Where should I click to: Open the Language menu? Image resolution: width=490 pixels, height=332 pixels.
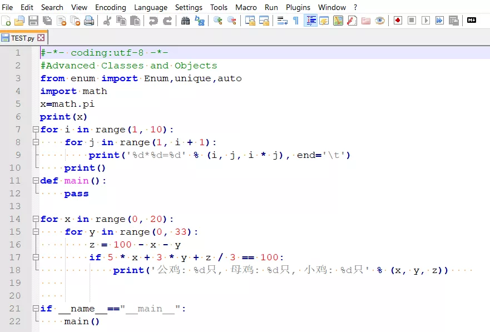click(151, 7)
